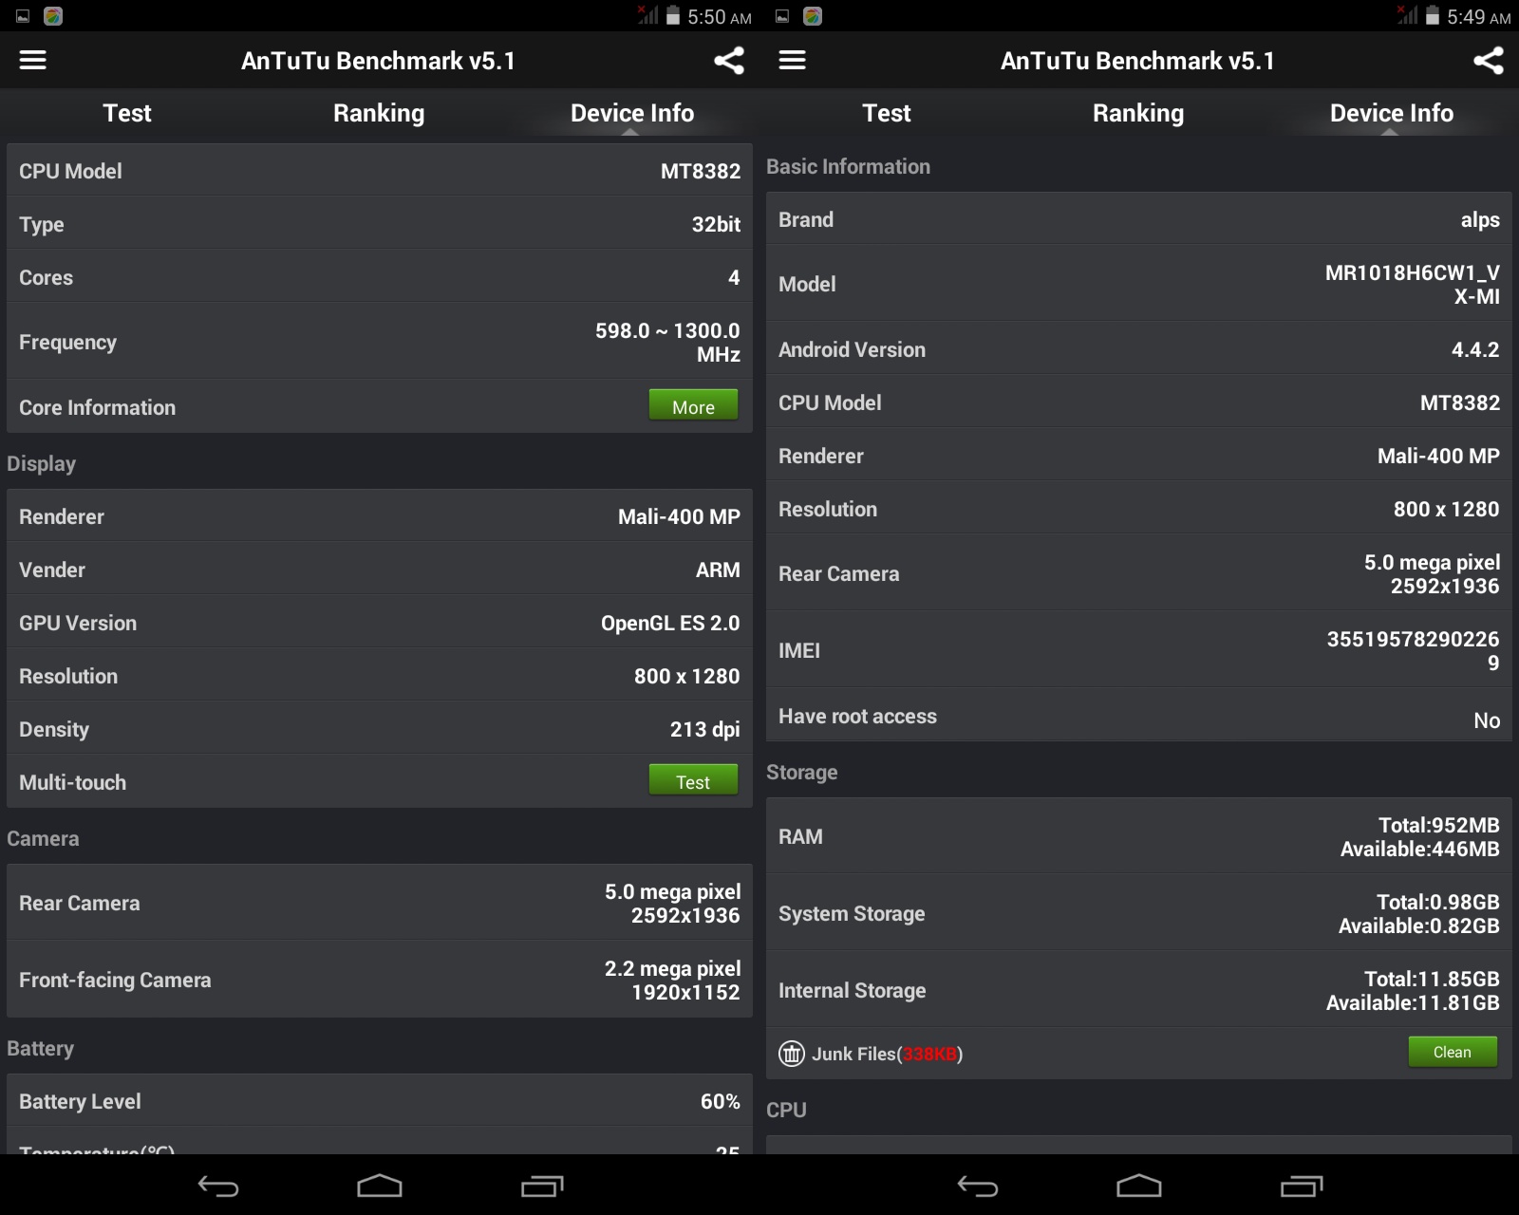
Task: Tap the Front-facing Camera row
Action: 380,980
